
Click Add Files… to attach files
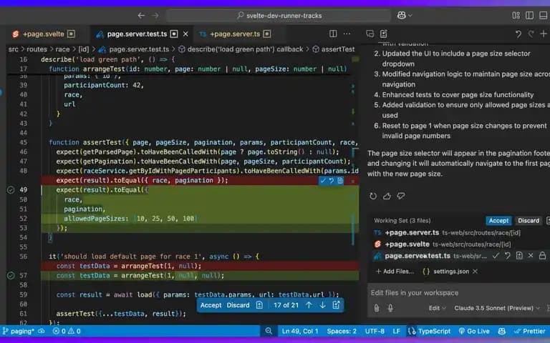[x=395, y=272]
